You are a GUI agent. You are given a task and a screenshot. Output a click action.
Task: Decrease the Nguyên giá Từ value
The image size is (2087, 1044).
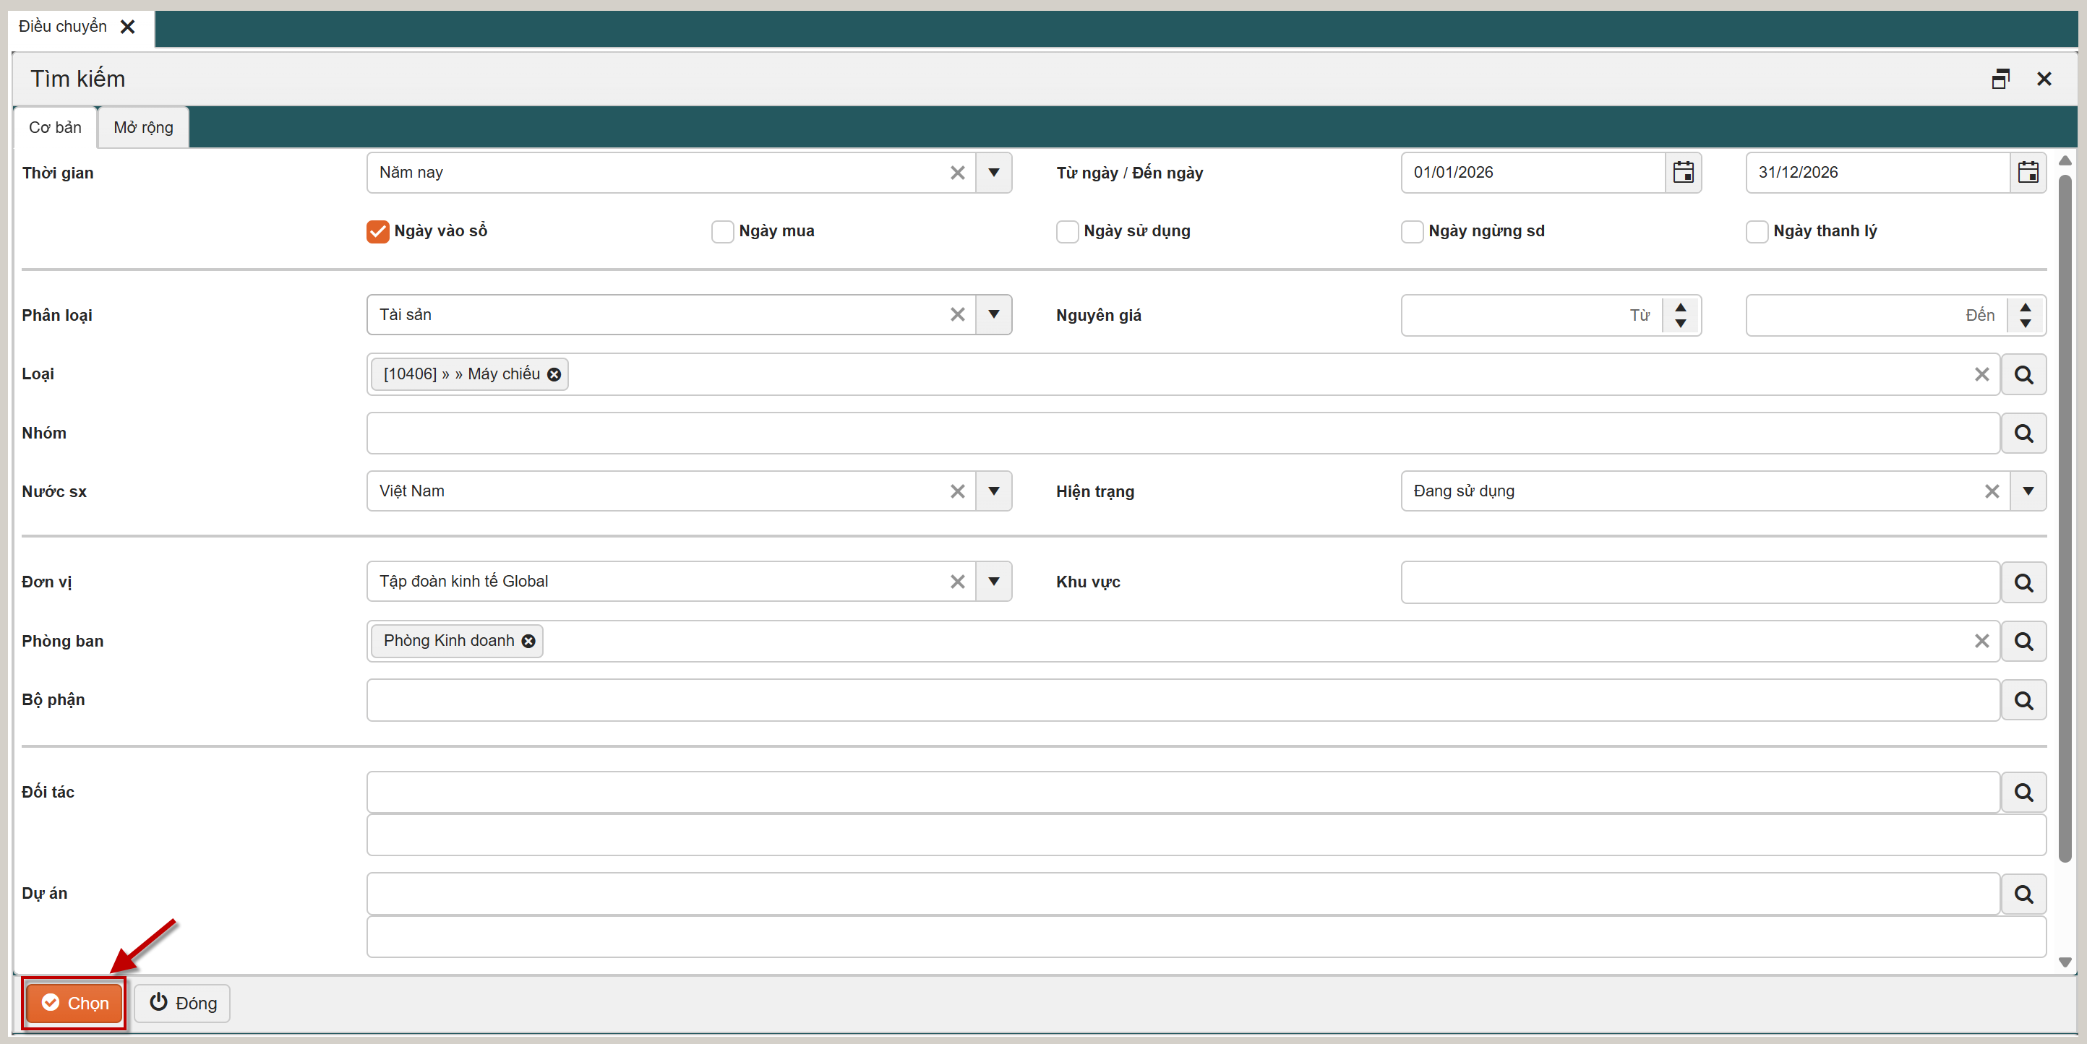click(x=1681, y=323)
